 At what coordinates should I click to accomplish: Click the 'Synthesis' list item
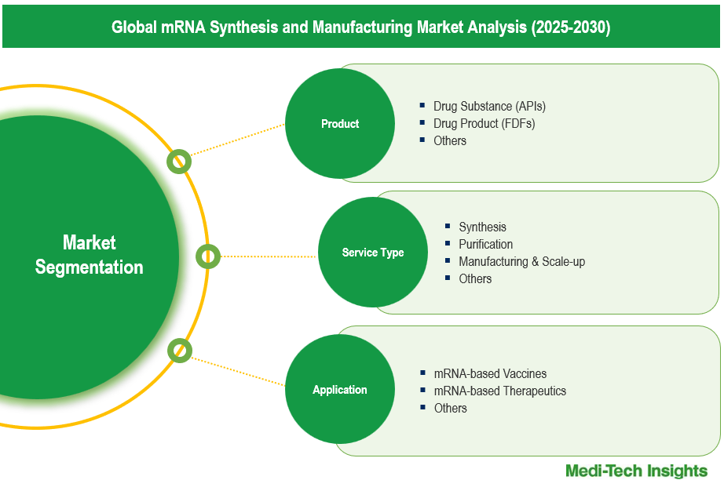pos(482,227)
